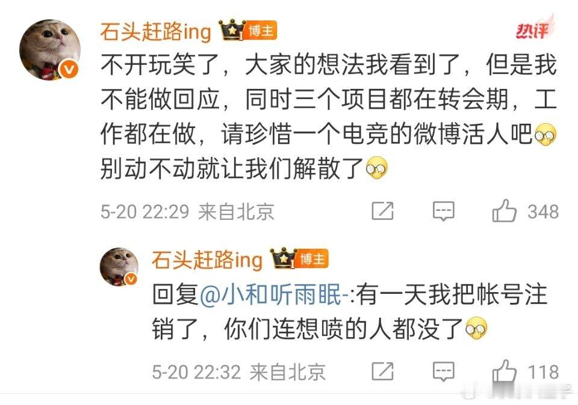
Task: Click the verified V badge on large avatar
Action: [69, 69]
